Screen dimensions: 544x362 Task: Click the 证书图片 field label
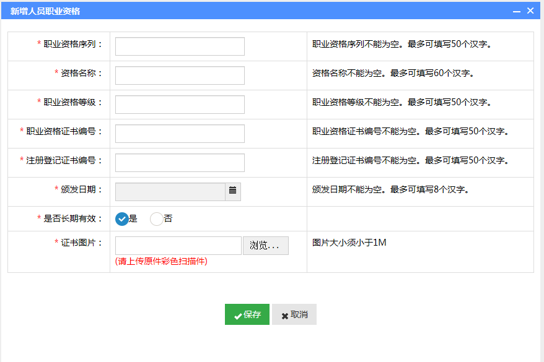pyautogui.click(x=82, y=243)
